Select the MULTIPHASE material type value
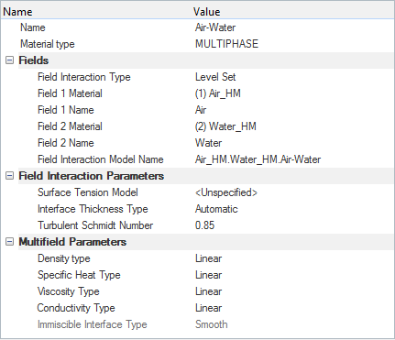Image resolution: width=395 pixels, height=340 pixels. [x=226, y=44]
